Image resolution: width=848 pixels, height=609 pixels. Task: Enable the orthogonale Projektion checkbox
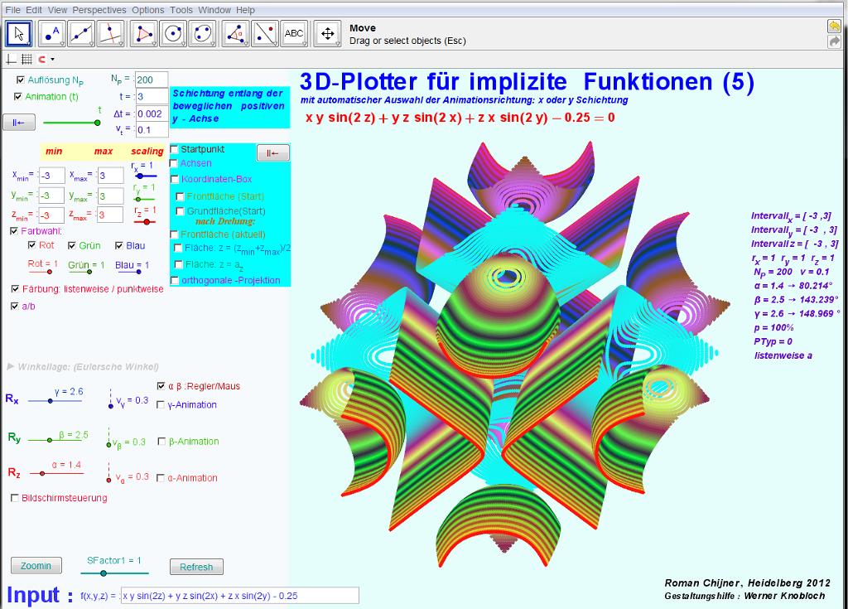click(175, 281)
